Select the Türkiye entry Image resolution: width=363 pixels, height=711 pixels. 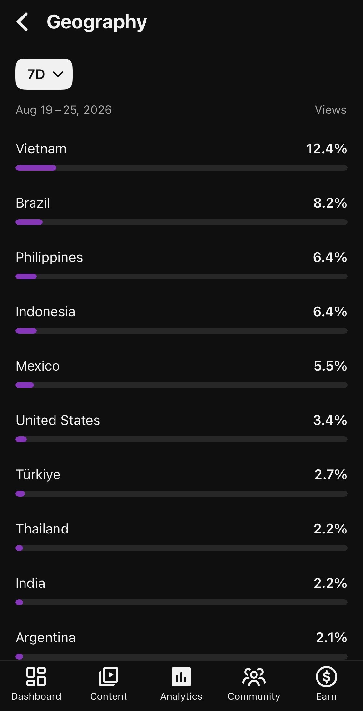[181, 483]
